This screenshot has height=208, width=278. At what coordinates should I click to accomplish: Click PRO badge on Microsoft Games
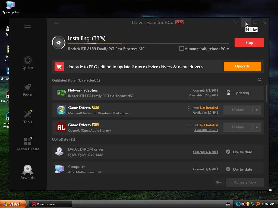(x=96, y=107)
